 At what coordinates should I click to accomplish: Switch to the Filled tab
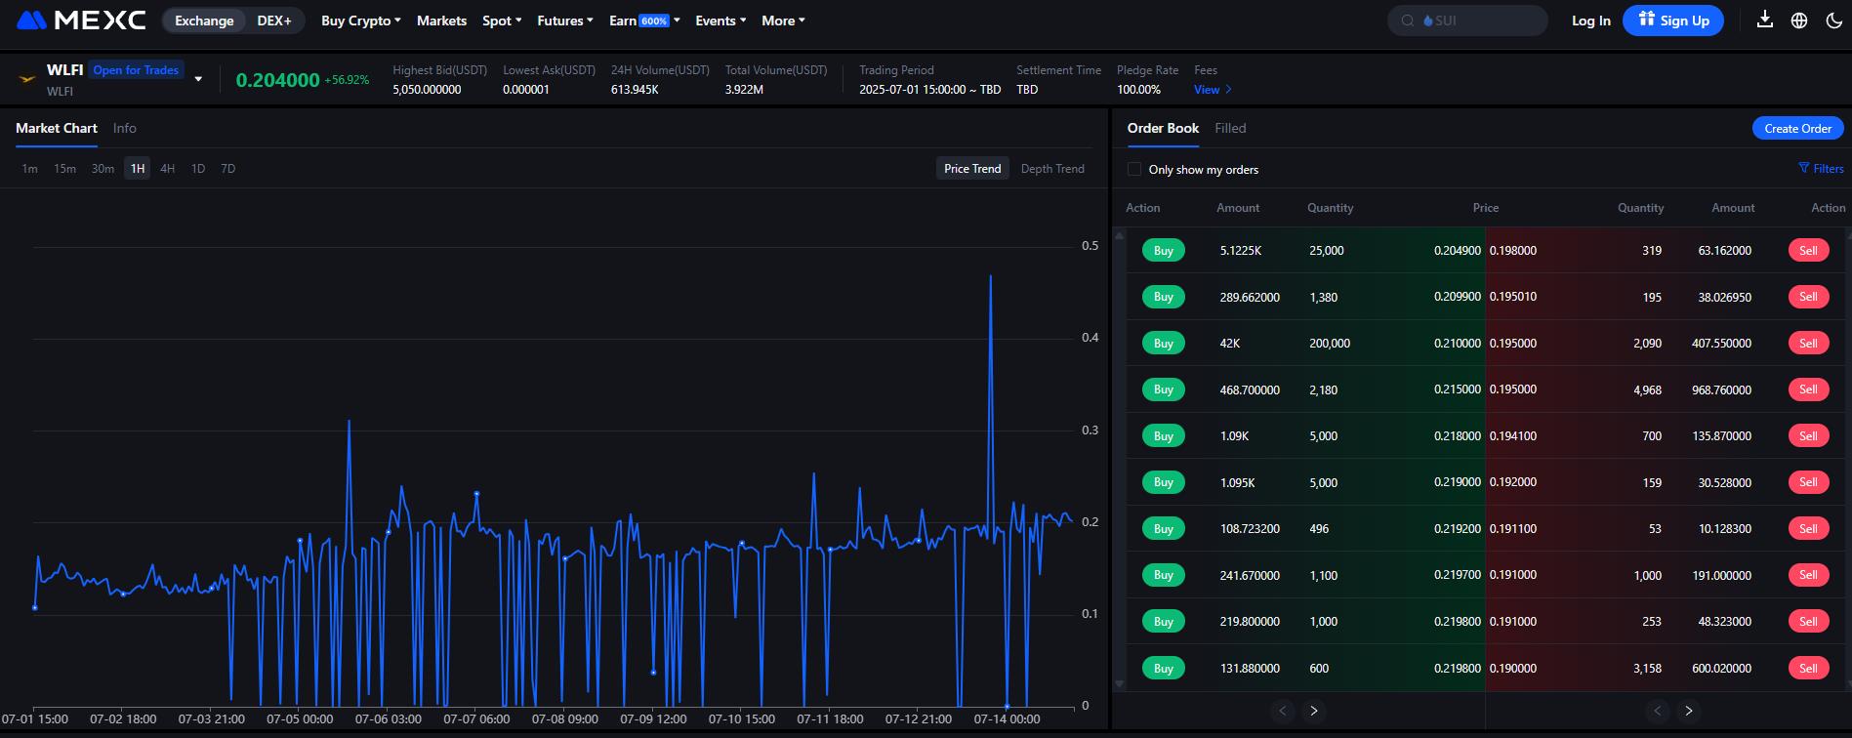click(1230, 128)
